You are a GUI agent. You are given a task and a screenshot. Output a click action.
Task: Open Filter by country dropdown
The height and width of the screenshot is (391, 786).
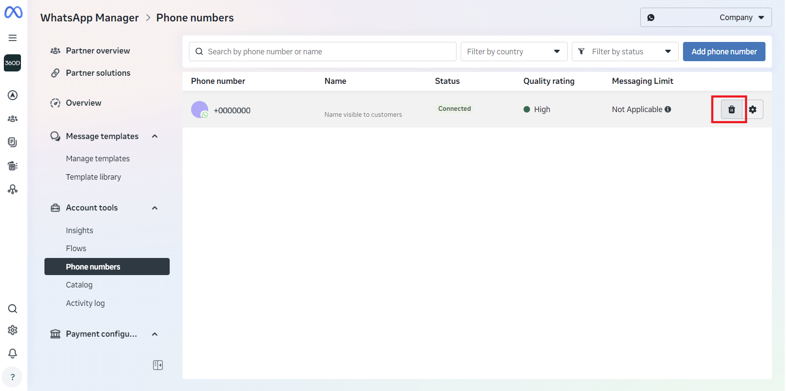(x=514, y=52)
